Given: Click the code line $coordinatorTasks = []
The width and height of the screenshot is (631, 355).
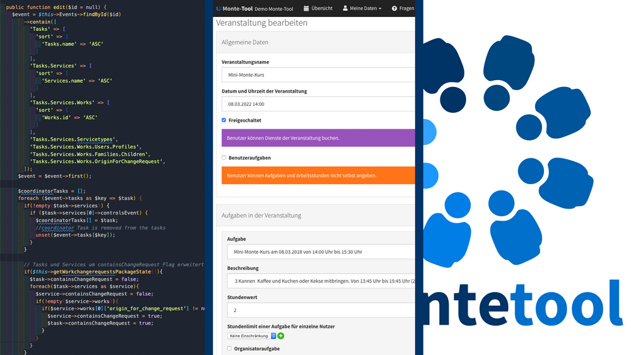Looking at the screenshot, I should [52, 191].
